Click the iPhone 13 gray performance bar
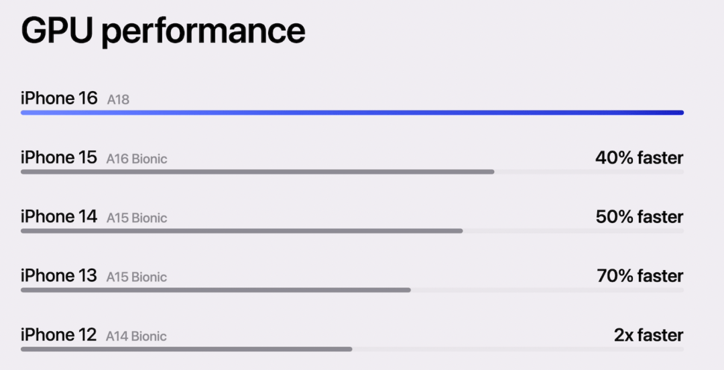This screenshot has height=370, width=724. [x=215, y=290]
